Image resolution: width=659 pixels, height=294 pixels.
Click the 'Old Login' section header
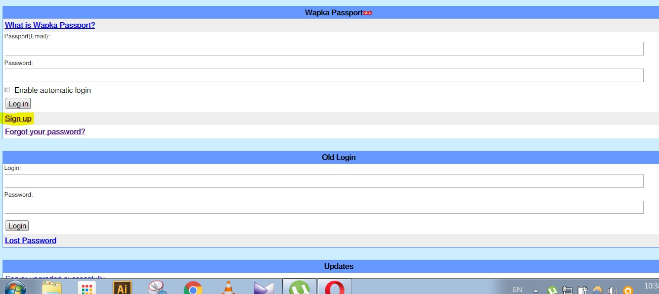pos(331,157)
